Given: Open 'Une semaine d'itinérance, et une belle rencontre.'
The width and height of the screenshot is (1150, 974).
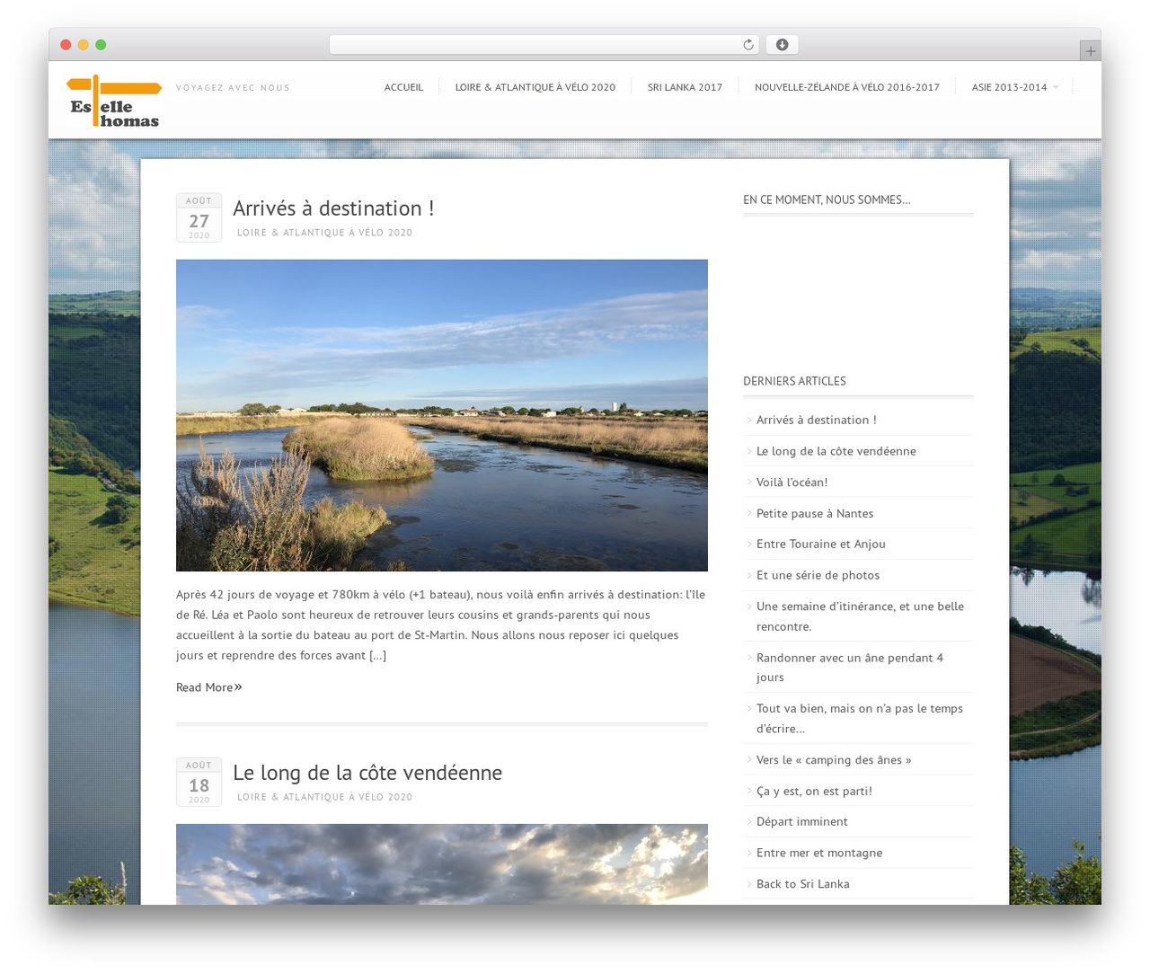Looking at the screenshot, I should [860, 616].
